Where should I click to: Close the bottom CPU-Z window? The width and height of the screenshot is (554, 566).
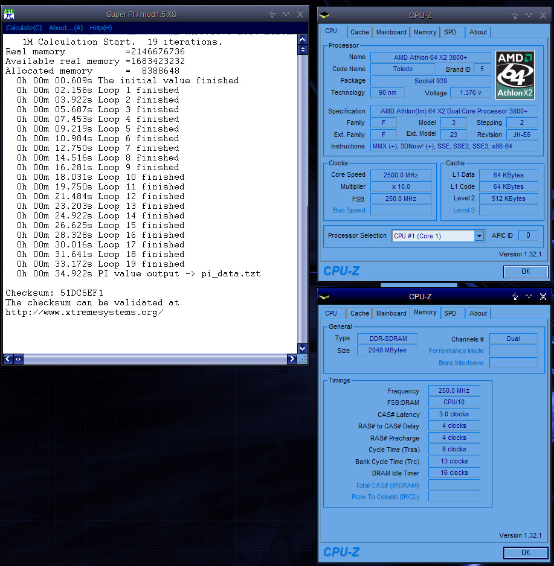(543, 296)
